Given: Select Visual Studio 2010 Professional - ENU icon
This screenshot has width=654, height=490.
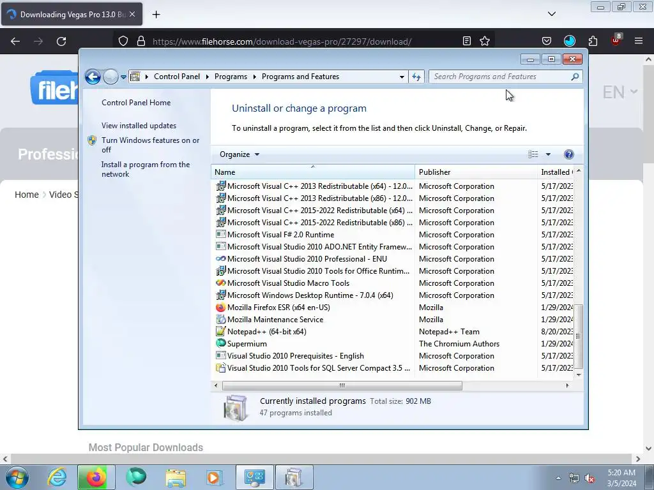Looking at the screenshot, I should click(x=220, y=259).
